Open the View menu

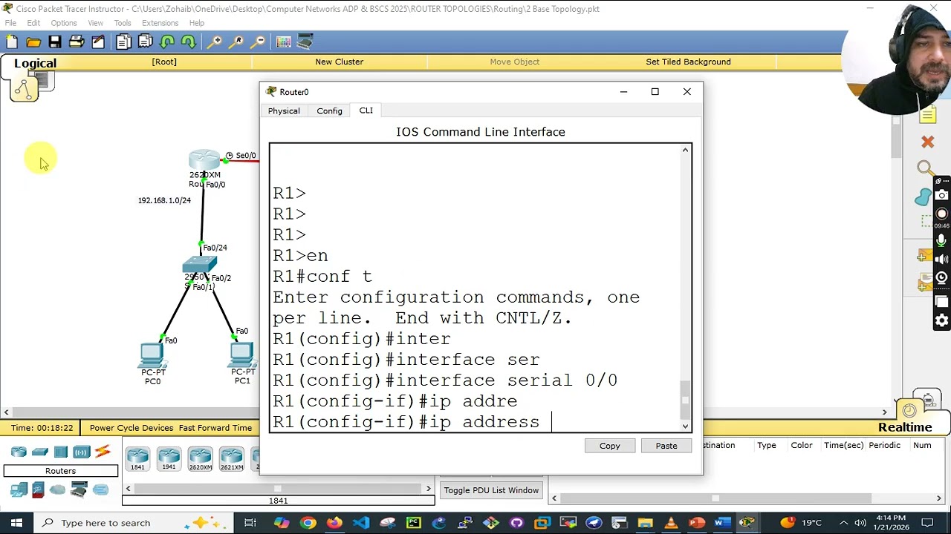click(x=96, y=23)
